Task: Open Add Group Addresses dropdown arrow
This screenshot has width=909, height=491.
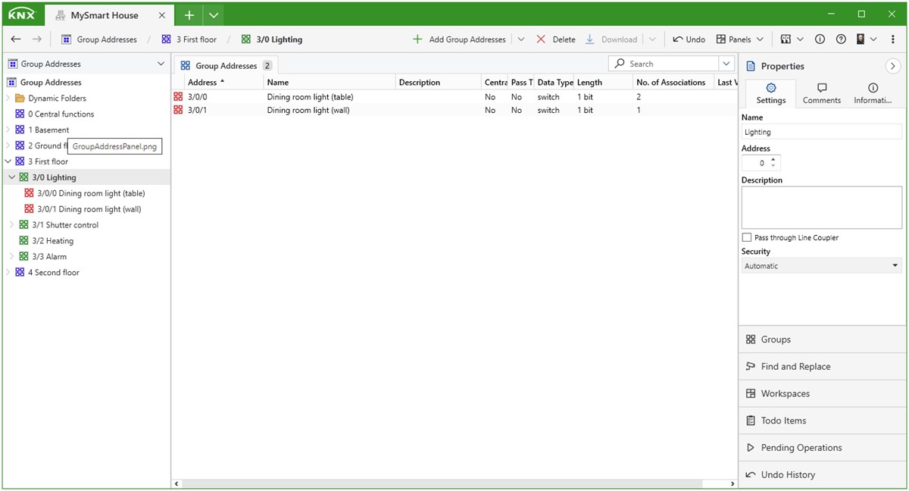Action: pos(521,39)
